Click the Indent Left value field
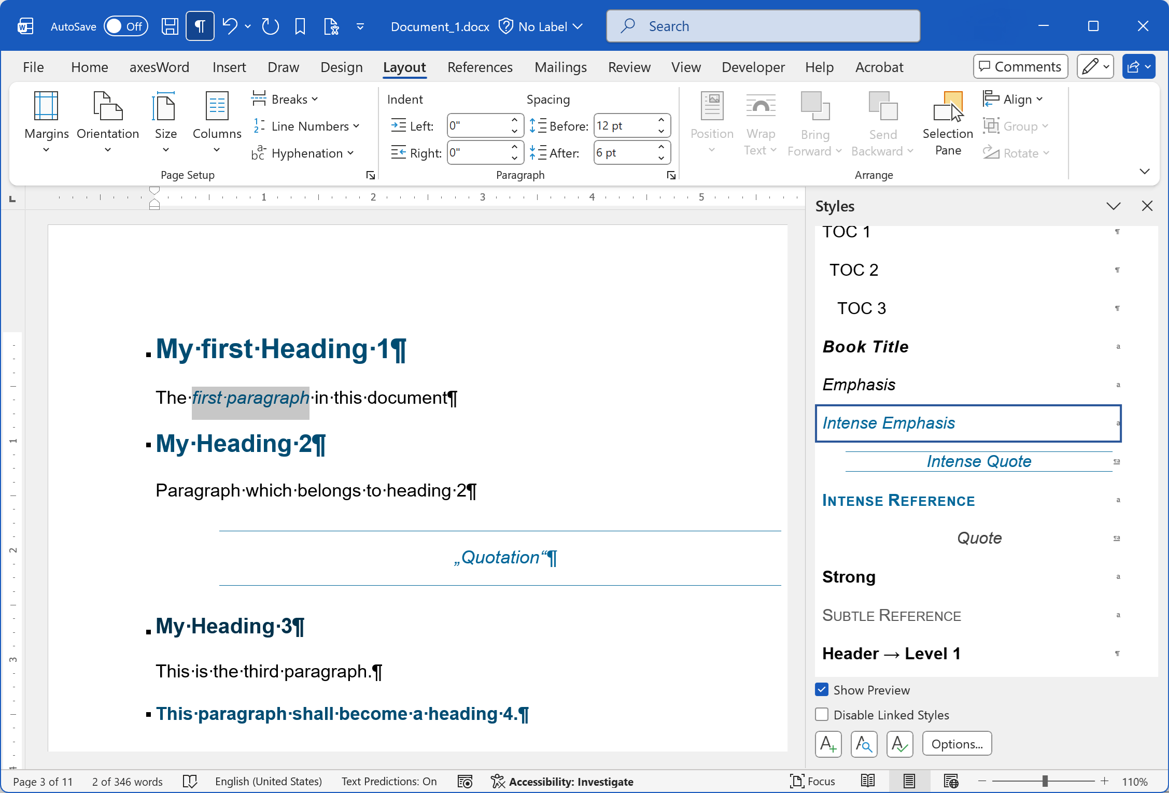The width and height of the screenshot is (1169, 793). [478, 125]
